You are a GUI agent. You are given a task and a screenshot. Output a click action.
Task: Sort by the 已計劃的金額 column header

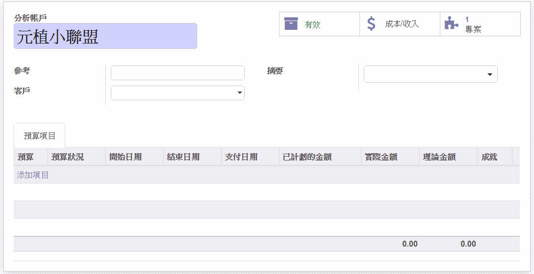click(307, 157)
